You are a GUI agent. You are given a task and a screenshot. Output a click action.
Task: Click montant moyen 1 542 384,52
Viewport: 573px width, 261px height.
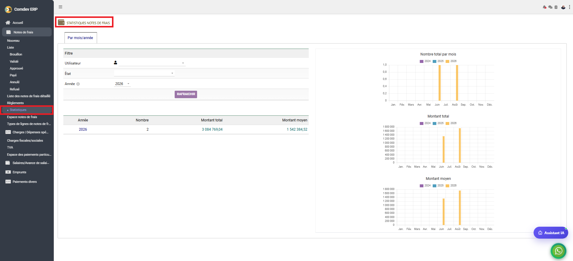[297, 129]
